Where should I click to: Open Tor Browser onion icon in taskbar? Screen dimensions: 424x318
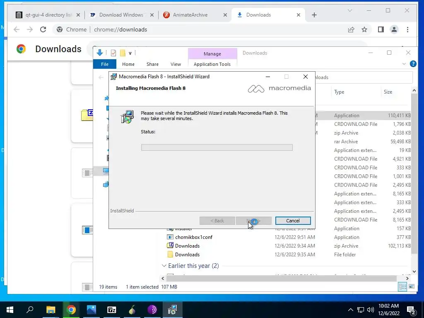132,310
